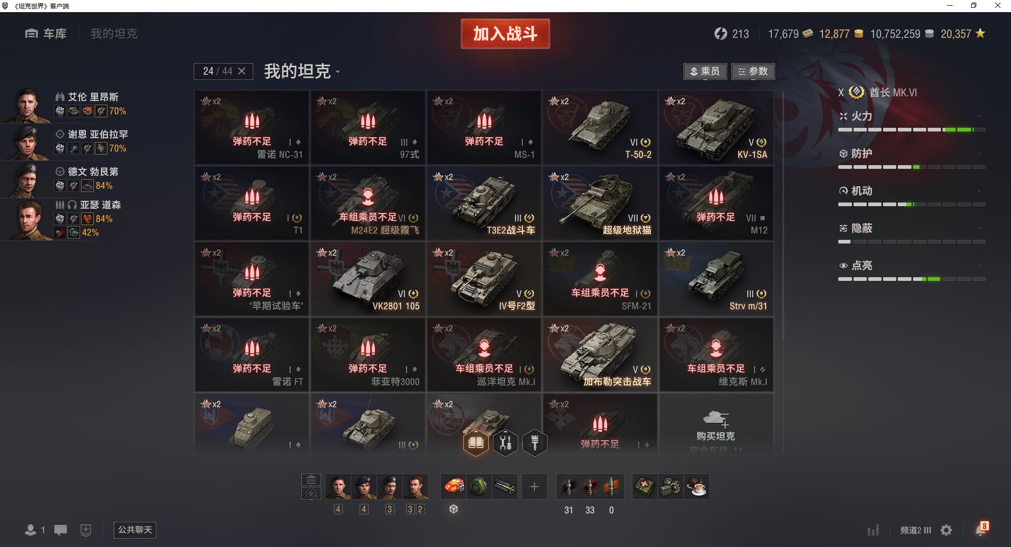Clear the 24 / 44 filter with X
The image size is (1011, 547).
pos(242,71)
